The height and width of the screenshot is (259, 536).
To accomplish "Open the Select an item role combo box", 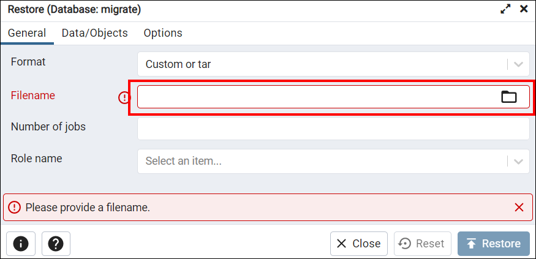I will click(333, 161).
